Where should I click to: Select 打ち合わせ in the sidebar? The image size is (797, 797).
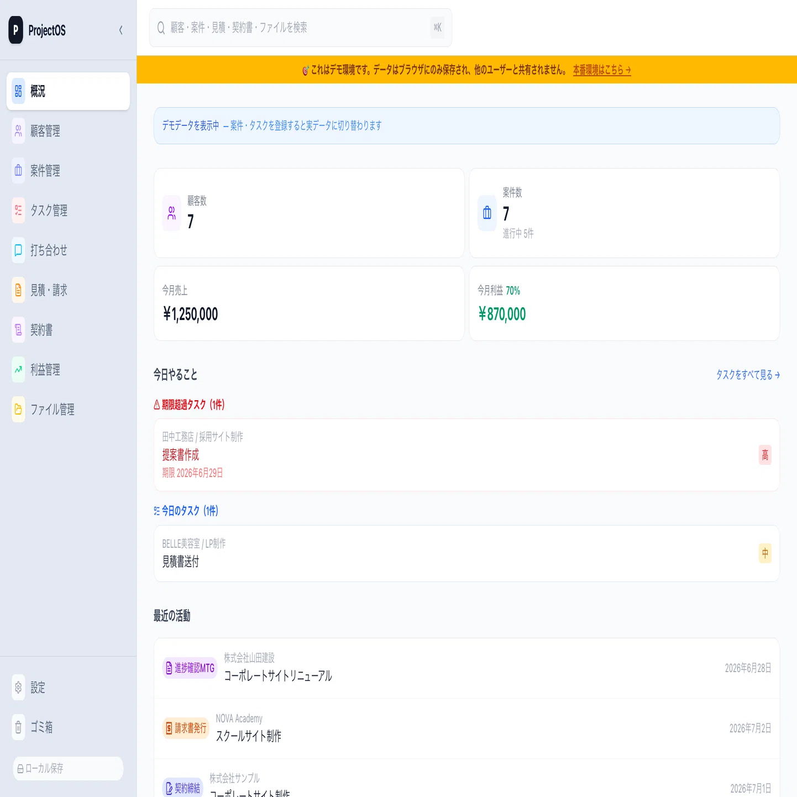pos(68,250)
